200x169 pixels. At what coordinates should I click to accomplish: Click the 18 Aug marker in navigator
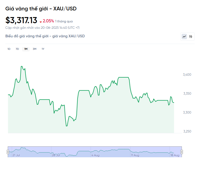[x=175, y=155]
